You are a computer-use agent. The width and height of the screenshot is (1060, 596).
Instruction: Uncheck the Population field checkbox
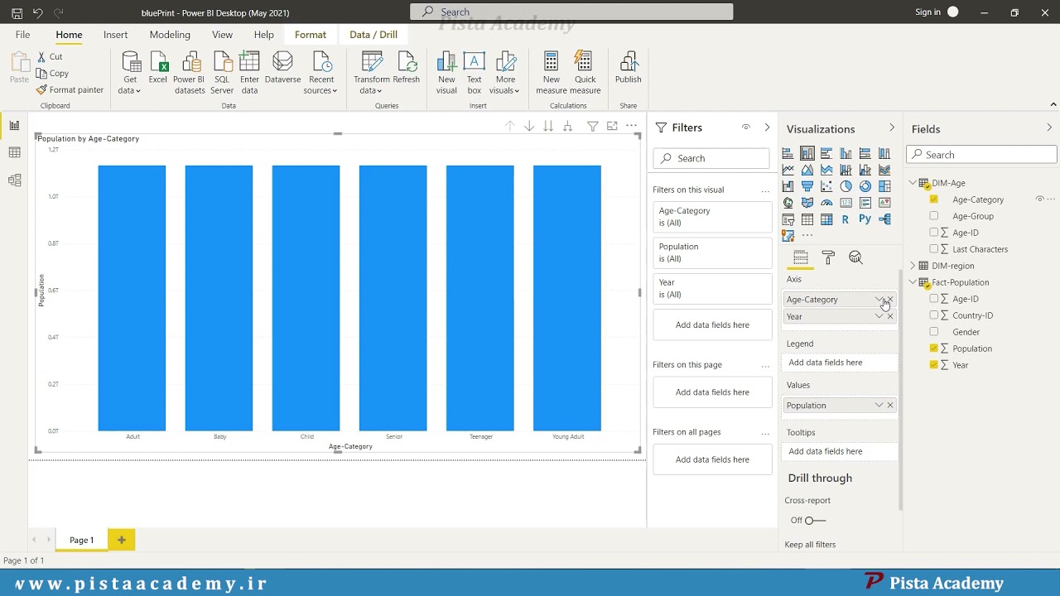pyautogui.click(x=934, y=348)
